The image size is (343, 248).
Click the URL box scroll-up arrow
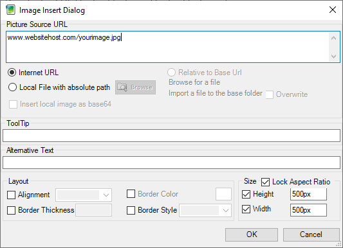(333, 38)
